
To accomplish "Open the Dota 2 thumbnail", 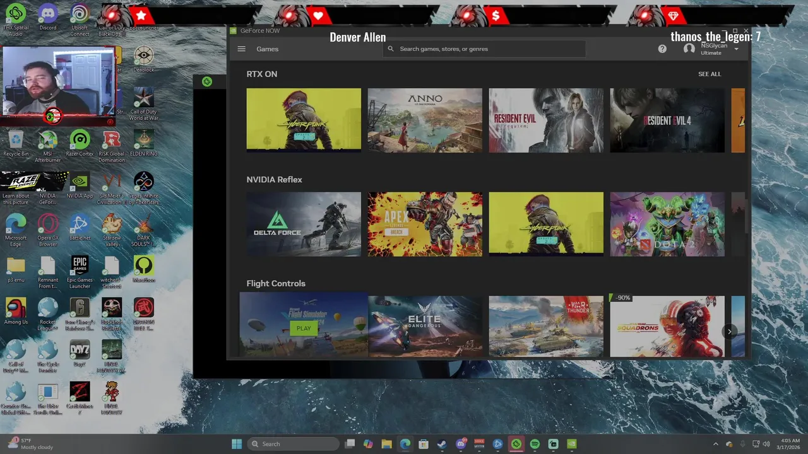I will [x=667, y=224].
